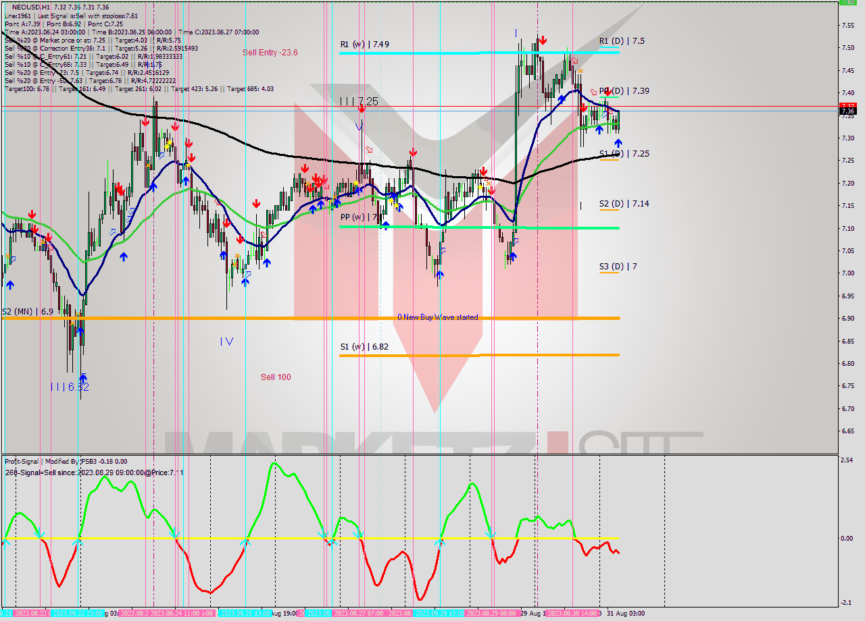
Task: Click the blue up arrow above 'S1 (D)' label
Action: tap(618, 142)
